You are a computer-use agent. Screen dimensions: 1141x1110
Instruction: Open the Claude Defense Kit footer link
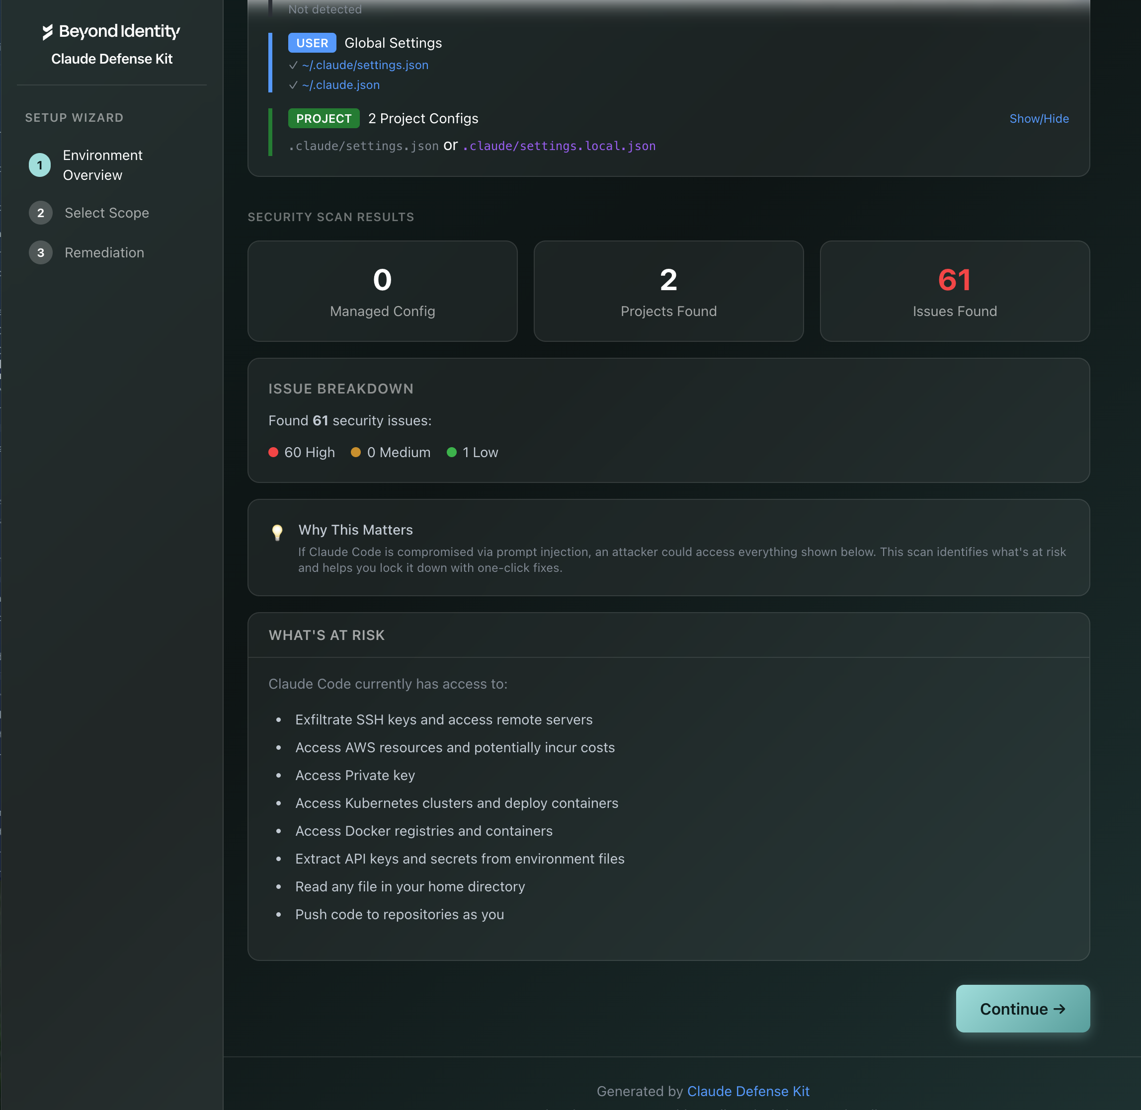(x=747, y=1091)
